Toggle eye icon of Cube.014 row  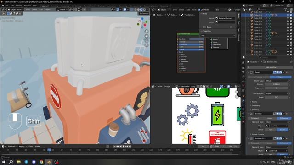coord(288,15)
